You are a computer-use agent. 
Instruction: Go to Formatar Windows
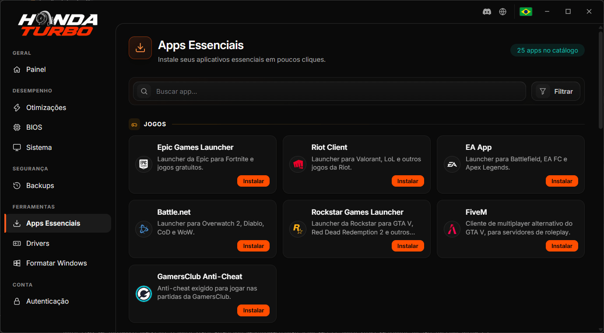58,263
